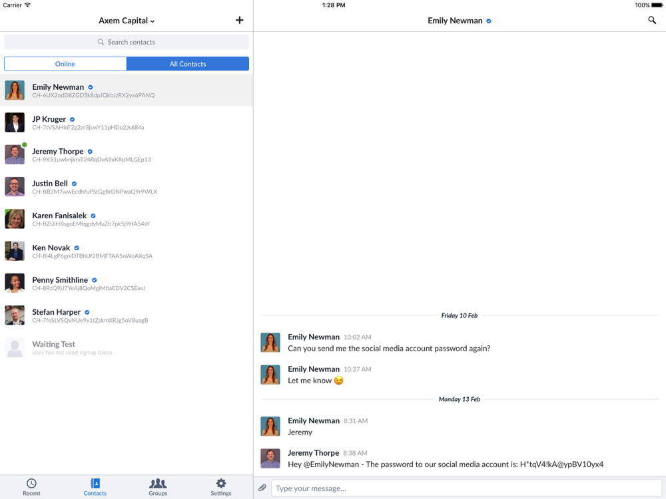Click message asking for social media password
666x499 pixels.
(389, 349)
